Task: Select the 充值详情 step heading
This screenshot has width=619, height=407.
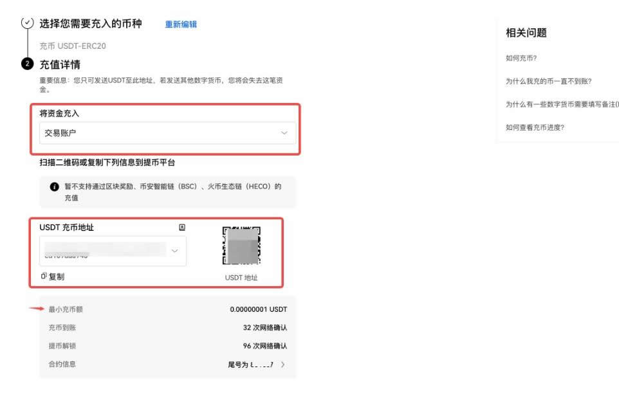Action: [x=60, y=64]
